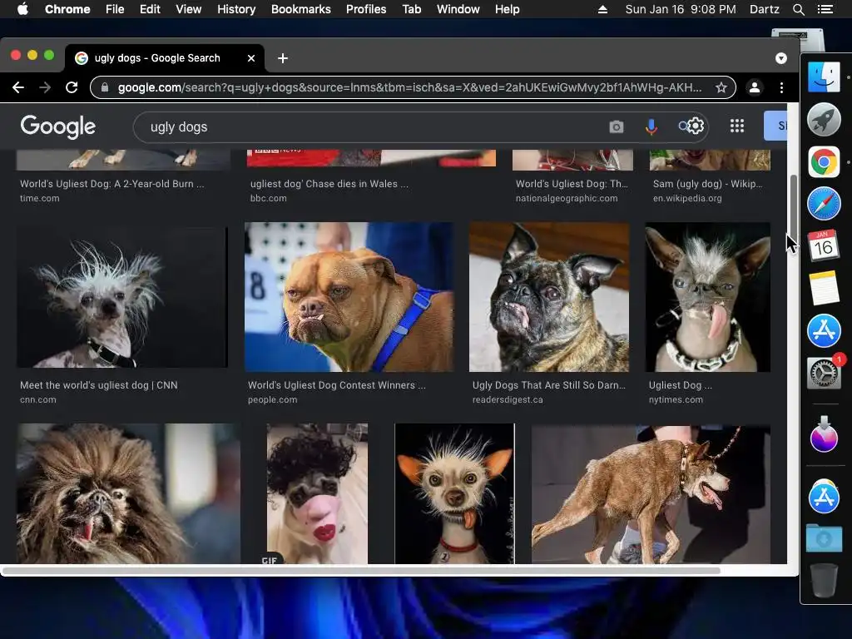Click the blue Sign in button
This screenshot has width=852, height=639.
(x=775, y=126)
